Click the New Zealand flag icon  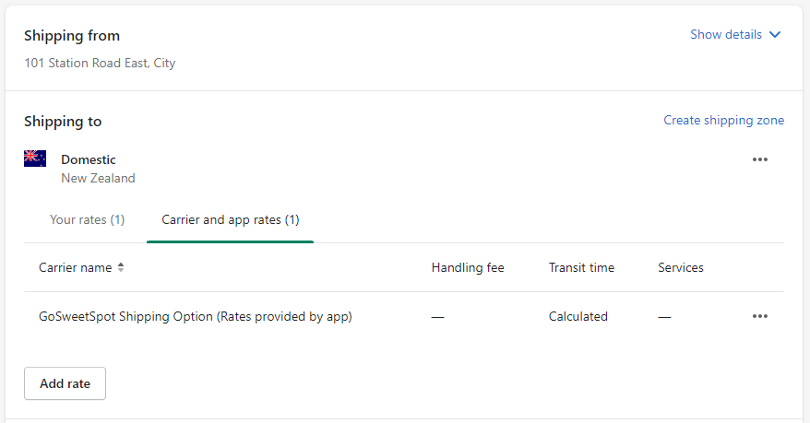tap(35, 159)
